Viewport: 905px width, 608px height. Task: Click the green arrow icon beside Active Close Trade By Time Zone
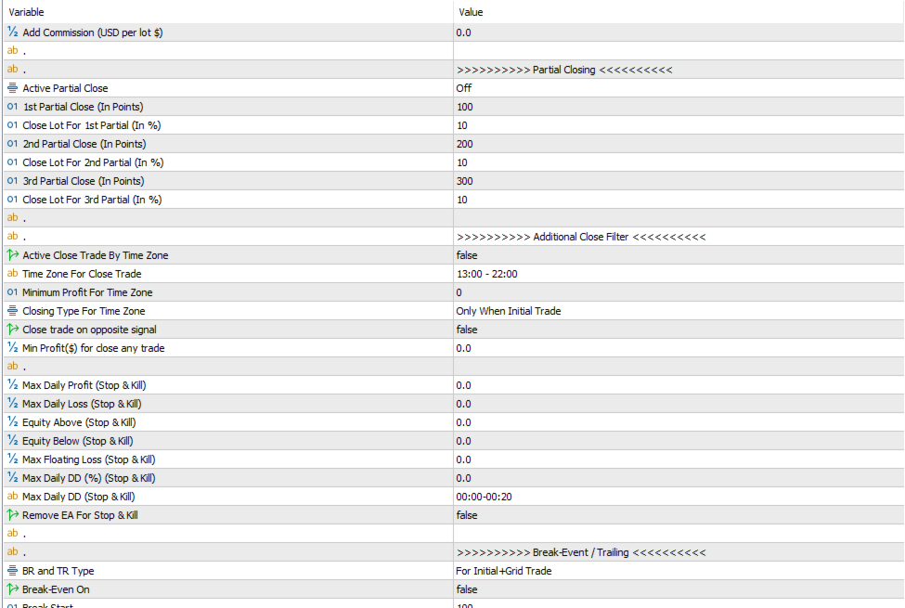click(12, 255)
